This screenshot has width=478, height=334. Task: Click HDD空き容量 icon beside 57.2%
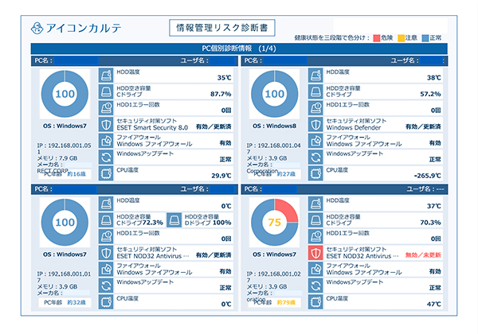315,91
